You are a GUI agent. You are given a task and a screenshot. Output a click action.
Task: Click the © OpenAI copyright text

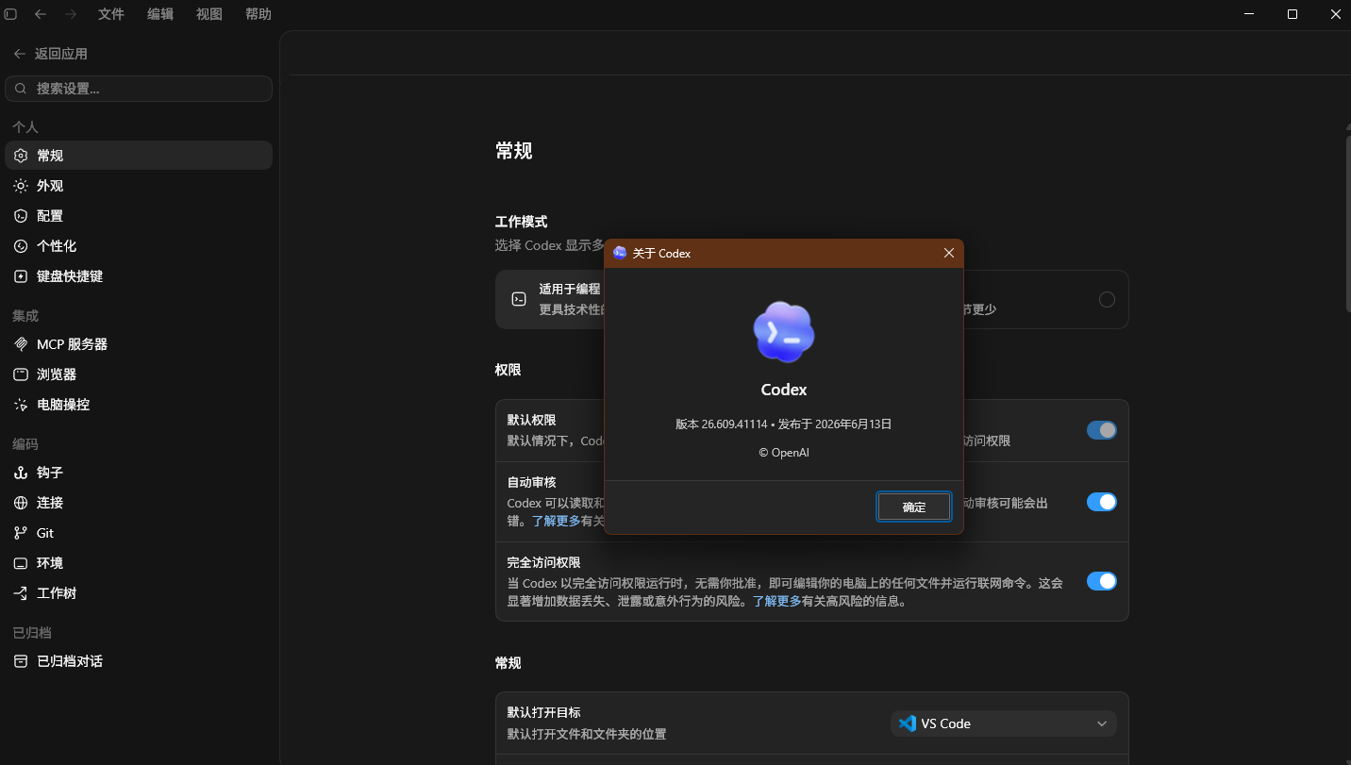point(784,453)
